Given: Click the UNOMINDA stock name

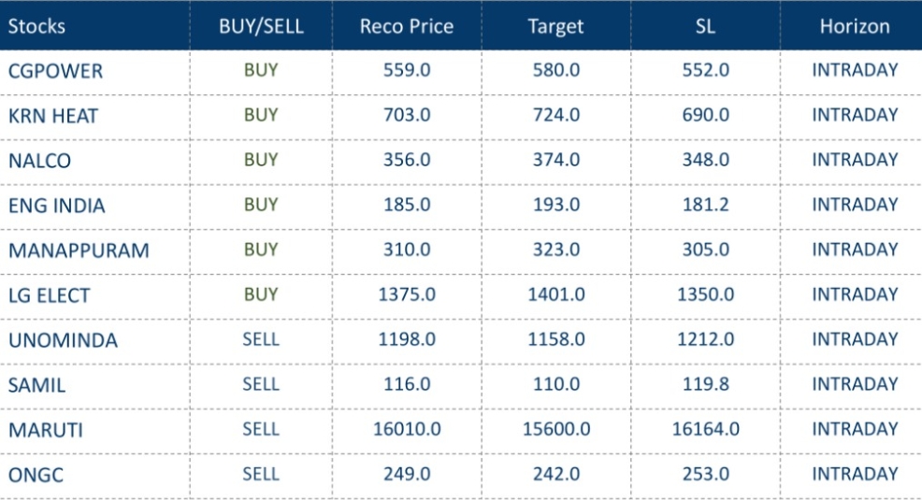Looking at the screenshot, I should click(x=64, y=340).
